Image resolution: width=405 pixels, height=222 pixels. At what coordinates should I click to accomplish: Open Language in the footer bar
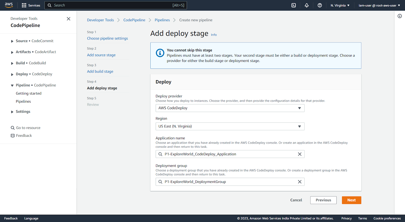(31, 218)
